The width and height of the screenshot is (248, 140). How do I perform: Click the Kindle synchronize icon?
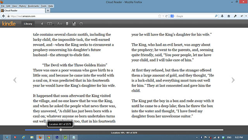click(x=81, y=24)
